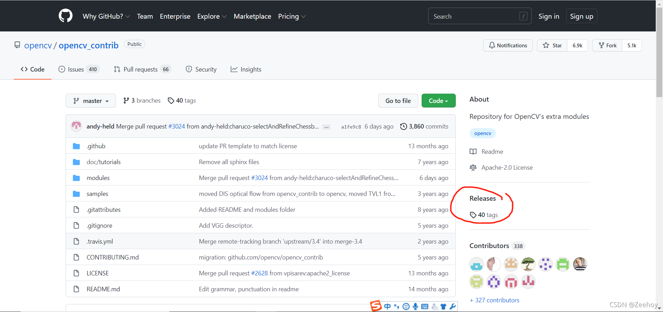This screenshot has width=663, height=312.
Task: Open commit 'Remove all sphinx files'
Action: pos(229,162)
